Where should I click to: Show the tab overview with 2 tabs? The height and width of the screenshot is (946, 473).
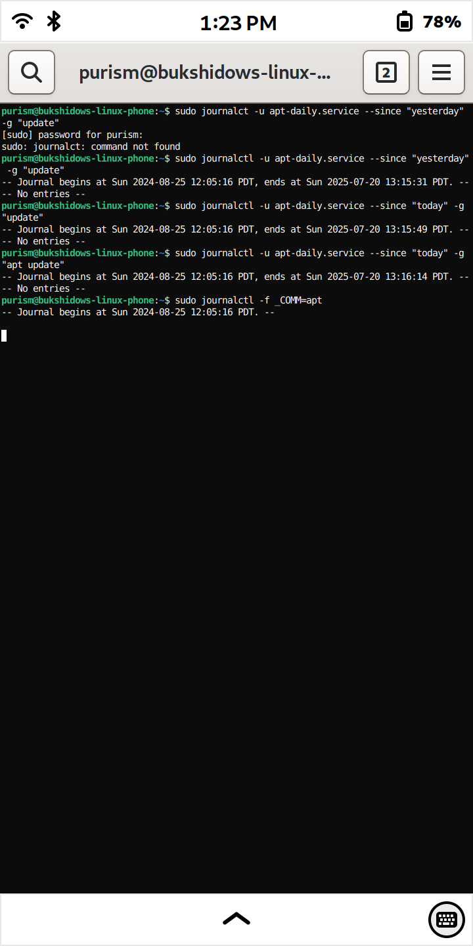(x=386, y=72)
